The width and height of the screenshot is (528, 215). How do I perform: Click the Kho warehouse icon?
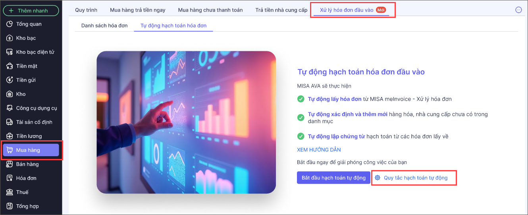click(x=10, y=94)
